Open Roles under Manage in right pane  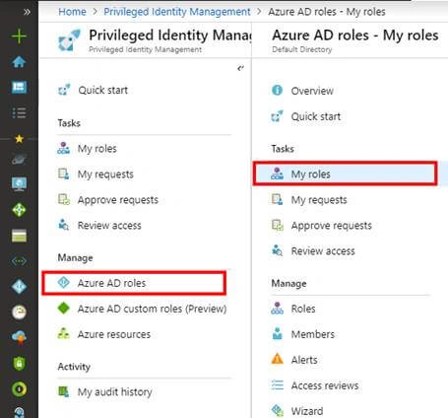pos(293,309)
